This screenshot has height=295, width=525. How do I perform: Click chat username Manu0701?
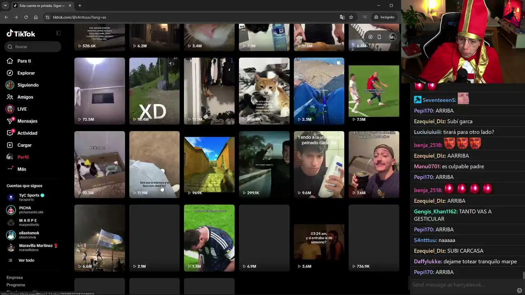[x=427, y=166]
